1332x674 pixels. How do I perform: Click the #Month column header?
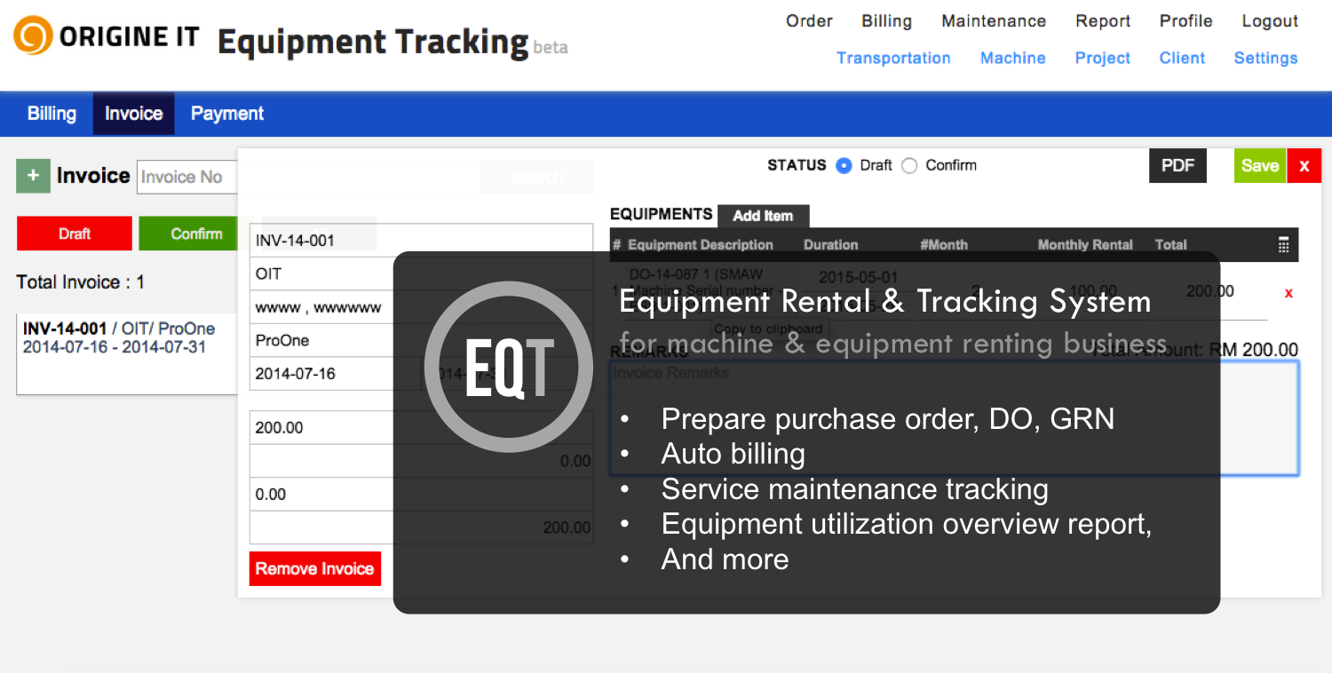click(x=944, y=245)
